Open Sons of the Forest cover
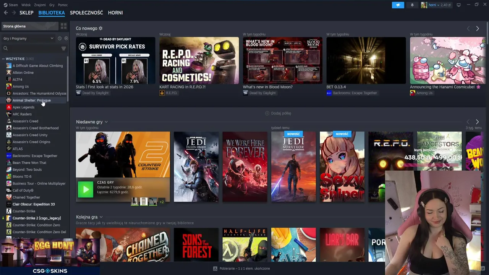 pos(196,245)
